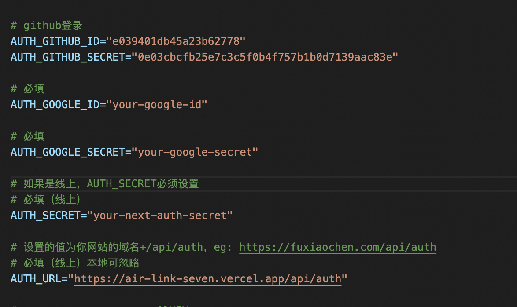Click the "# 必填" comment above AUTH_GOOGLE_SECRET
The image size is (517, 307).
28,136
